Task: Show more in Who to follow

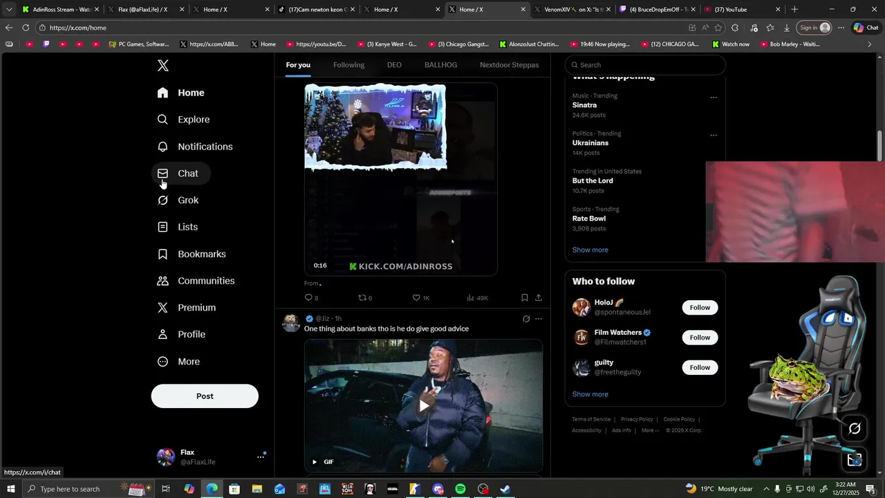Action: (x=590, y=394)
